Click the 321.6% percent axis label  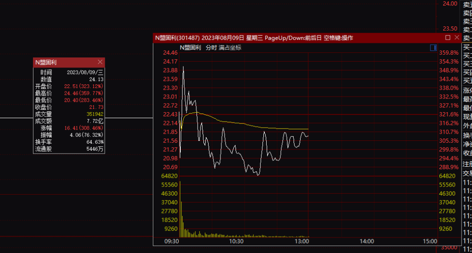(449, 114)
